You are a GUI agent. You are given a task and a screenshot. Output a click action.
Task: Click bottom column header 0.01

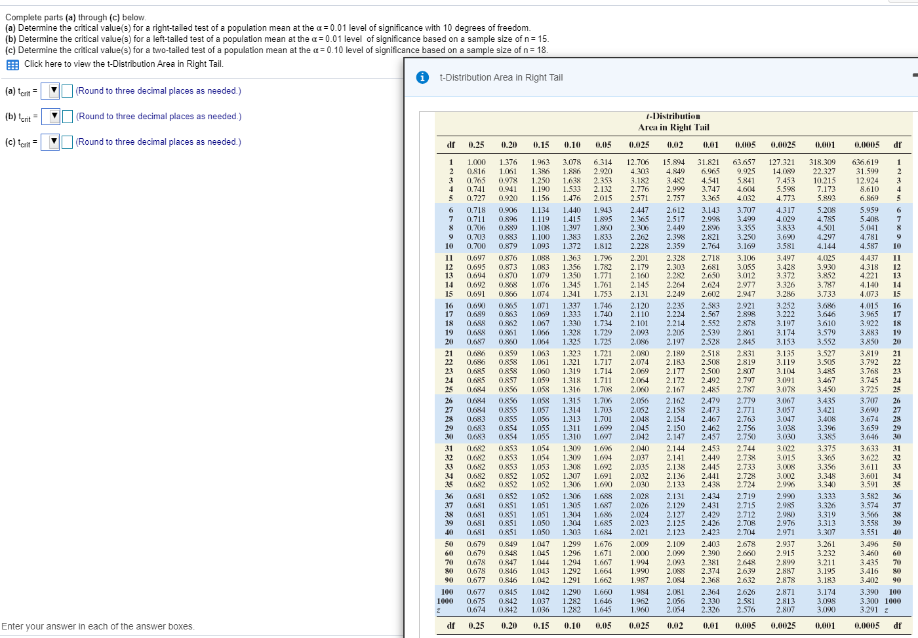coord(711,626)
